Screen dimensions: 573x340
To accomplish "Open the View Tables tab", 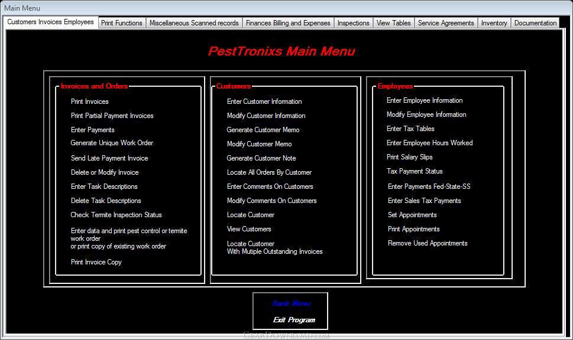I will coord(394,23).
